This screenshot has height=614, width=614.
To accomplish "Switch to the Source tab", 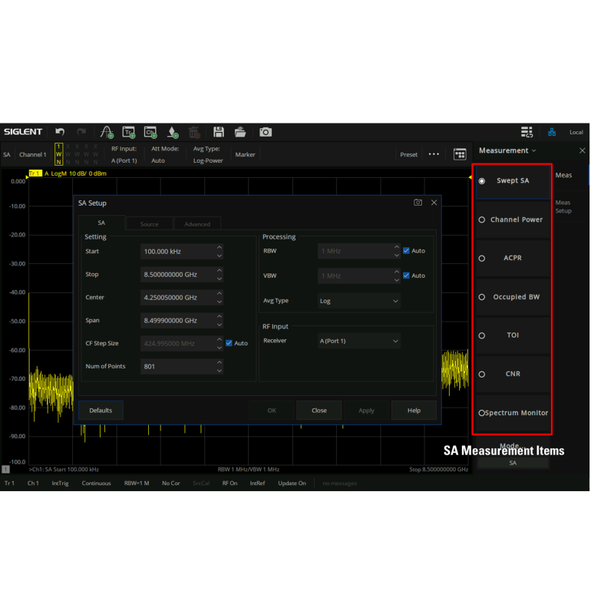I will pos(150,224).
